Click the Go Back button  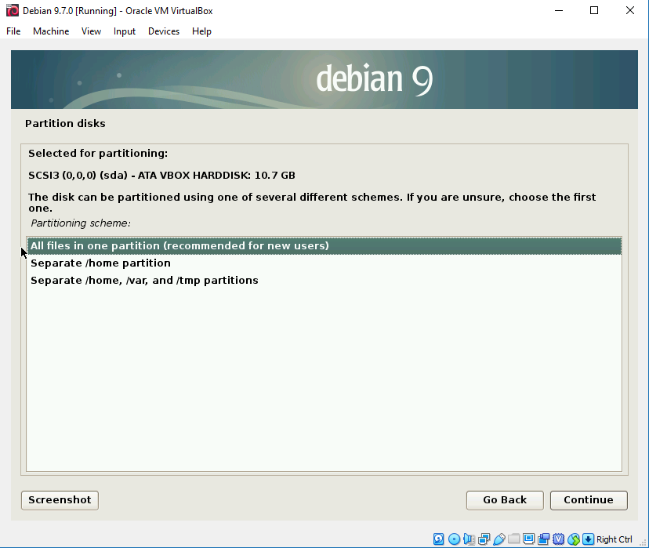pyautogui.click(x=505, y=500)
